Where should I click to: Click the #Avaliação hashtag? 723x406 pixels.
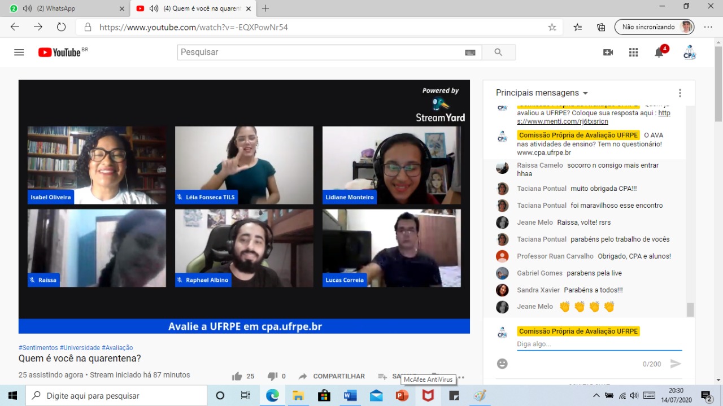point(117,348)
